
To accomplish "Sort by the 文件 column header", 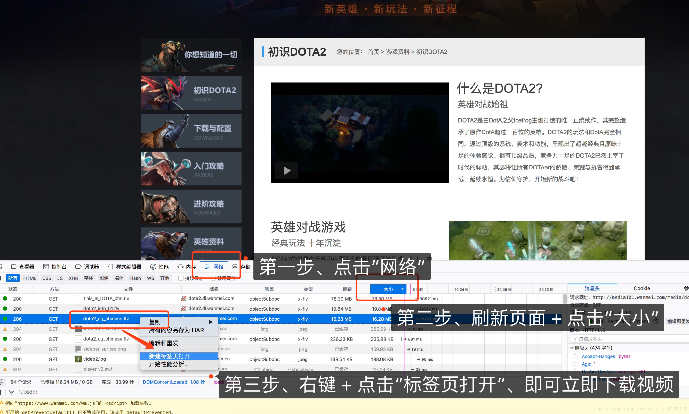I will [128, 289].
